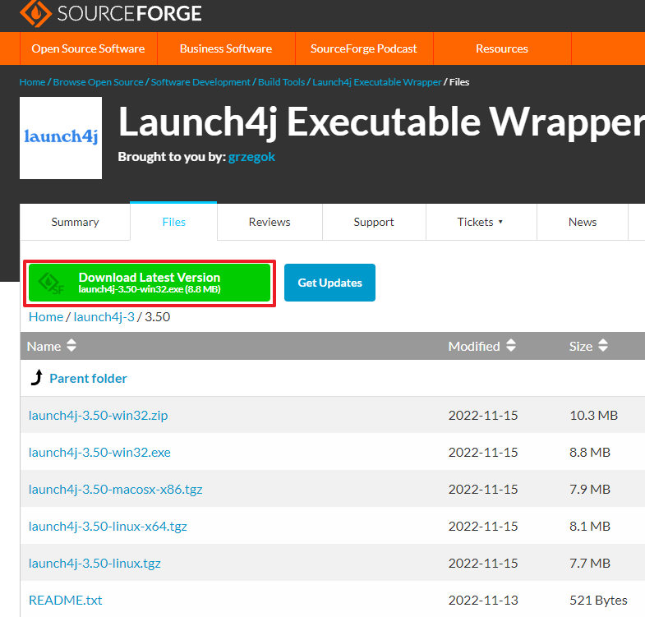Sort files by Modified column arrows
Screen dimensions: 645x617
pos(511,346)
